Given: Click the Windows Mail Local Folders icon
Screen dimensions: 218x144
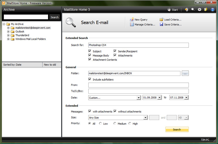Looking at the screenshot, I should tap(13, 39).
